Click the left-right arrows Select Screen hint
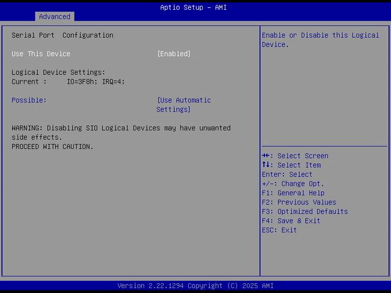The image size is (391, 293). (x=295, y=156)
